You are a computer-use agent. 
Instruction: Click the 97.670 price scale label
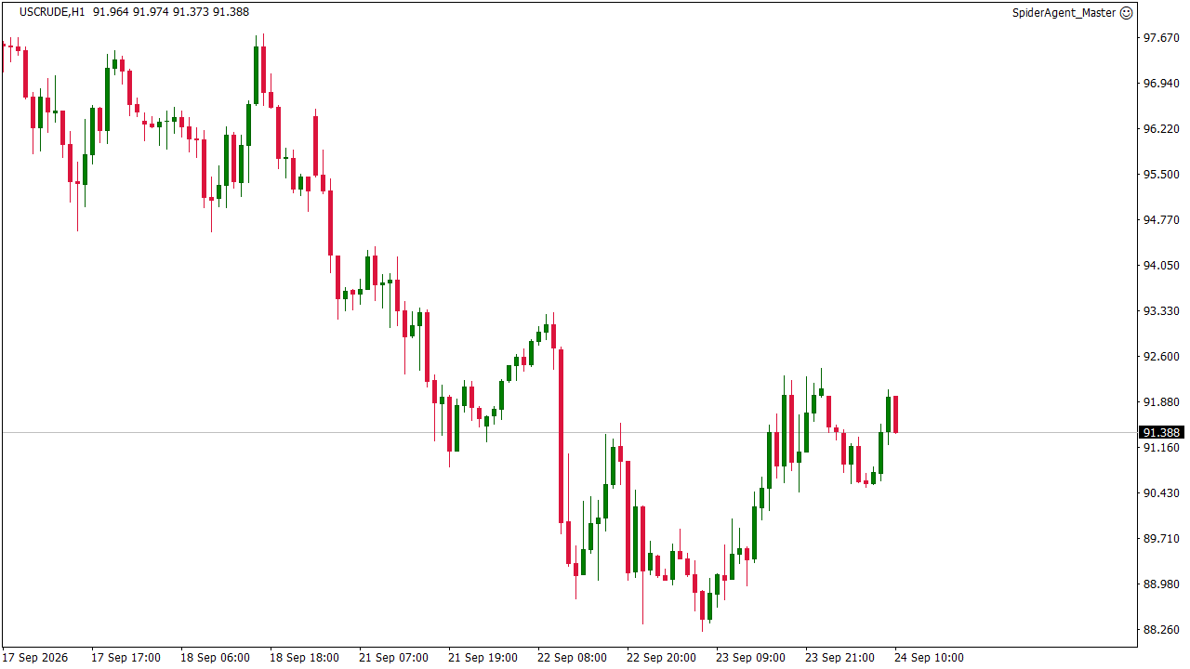tap(1161, 37)
